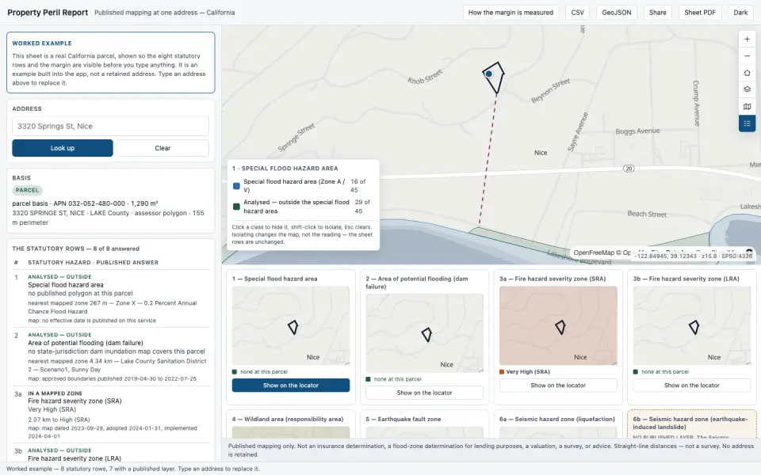Clear the address field

coord(163,148)
